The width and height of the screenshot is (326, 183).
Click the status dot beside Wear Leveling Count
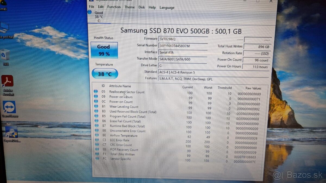pos(96,107)
